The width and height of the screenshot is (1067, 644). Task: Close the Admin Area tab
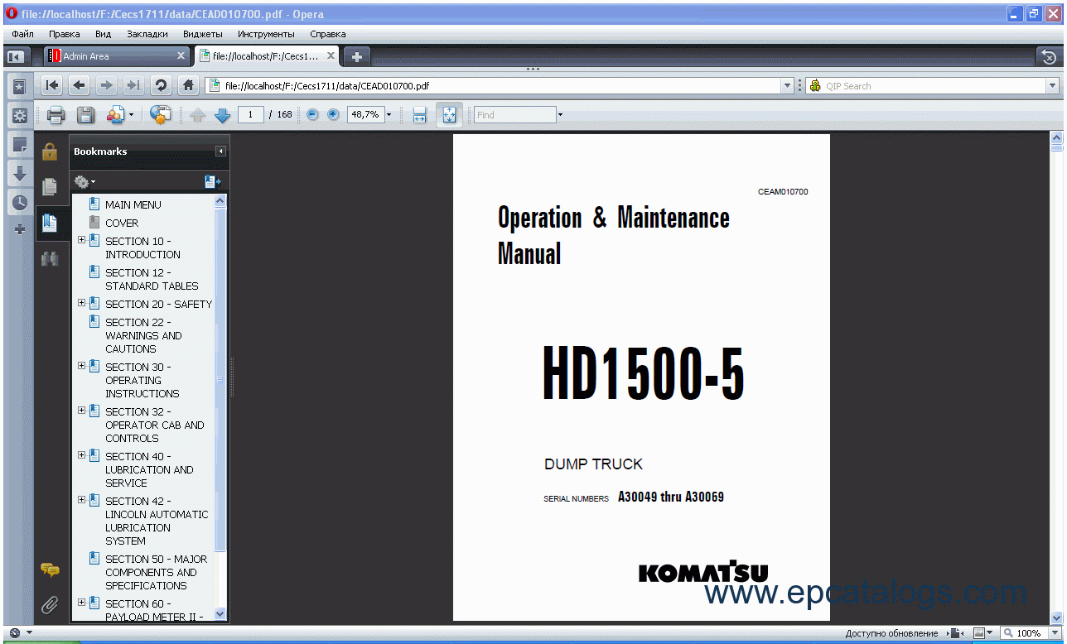pyautogui.click(x=181, y=55)
